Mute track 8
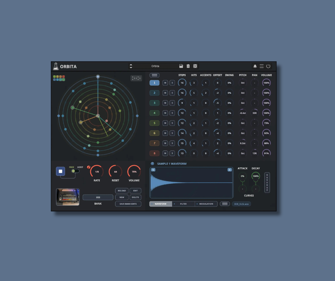Screen dimensions: 335x281 (x=165, y=153)
